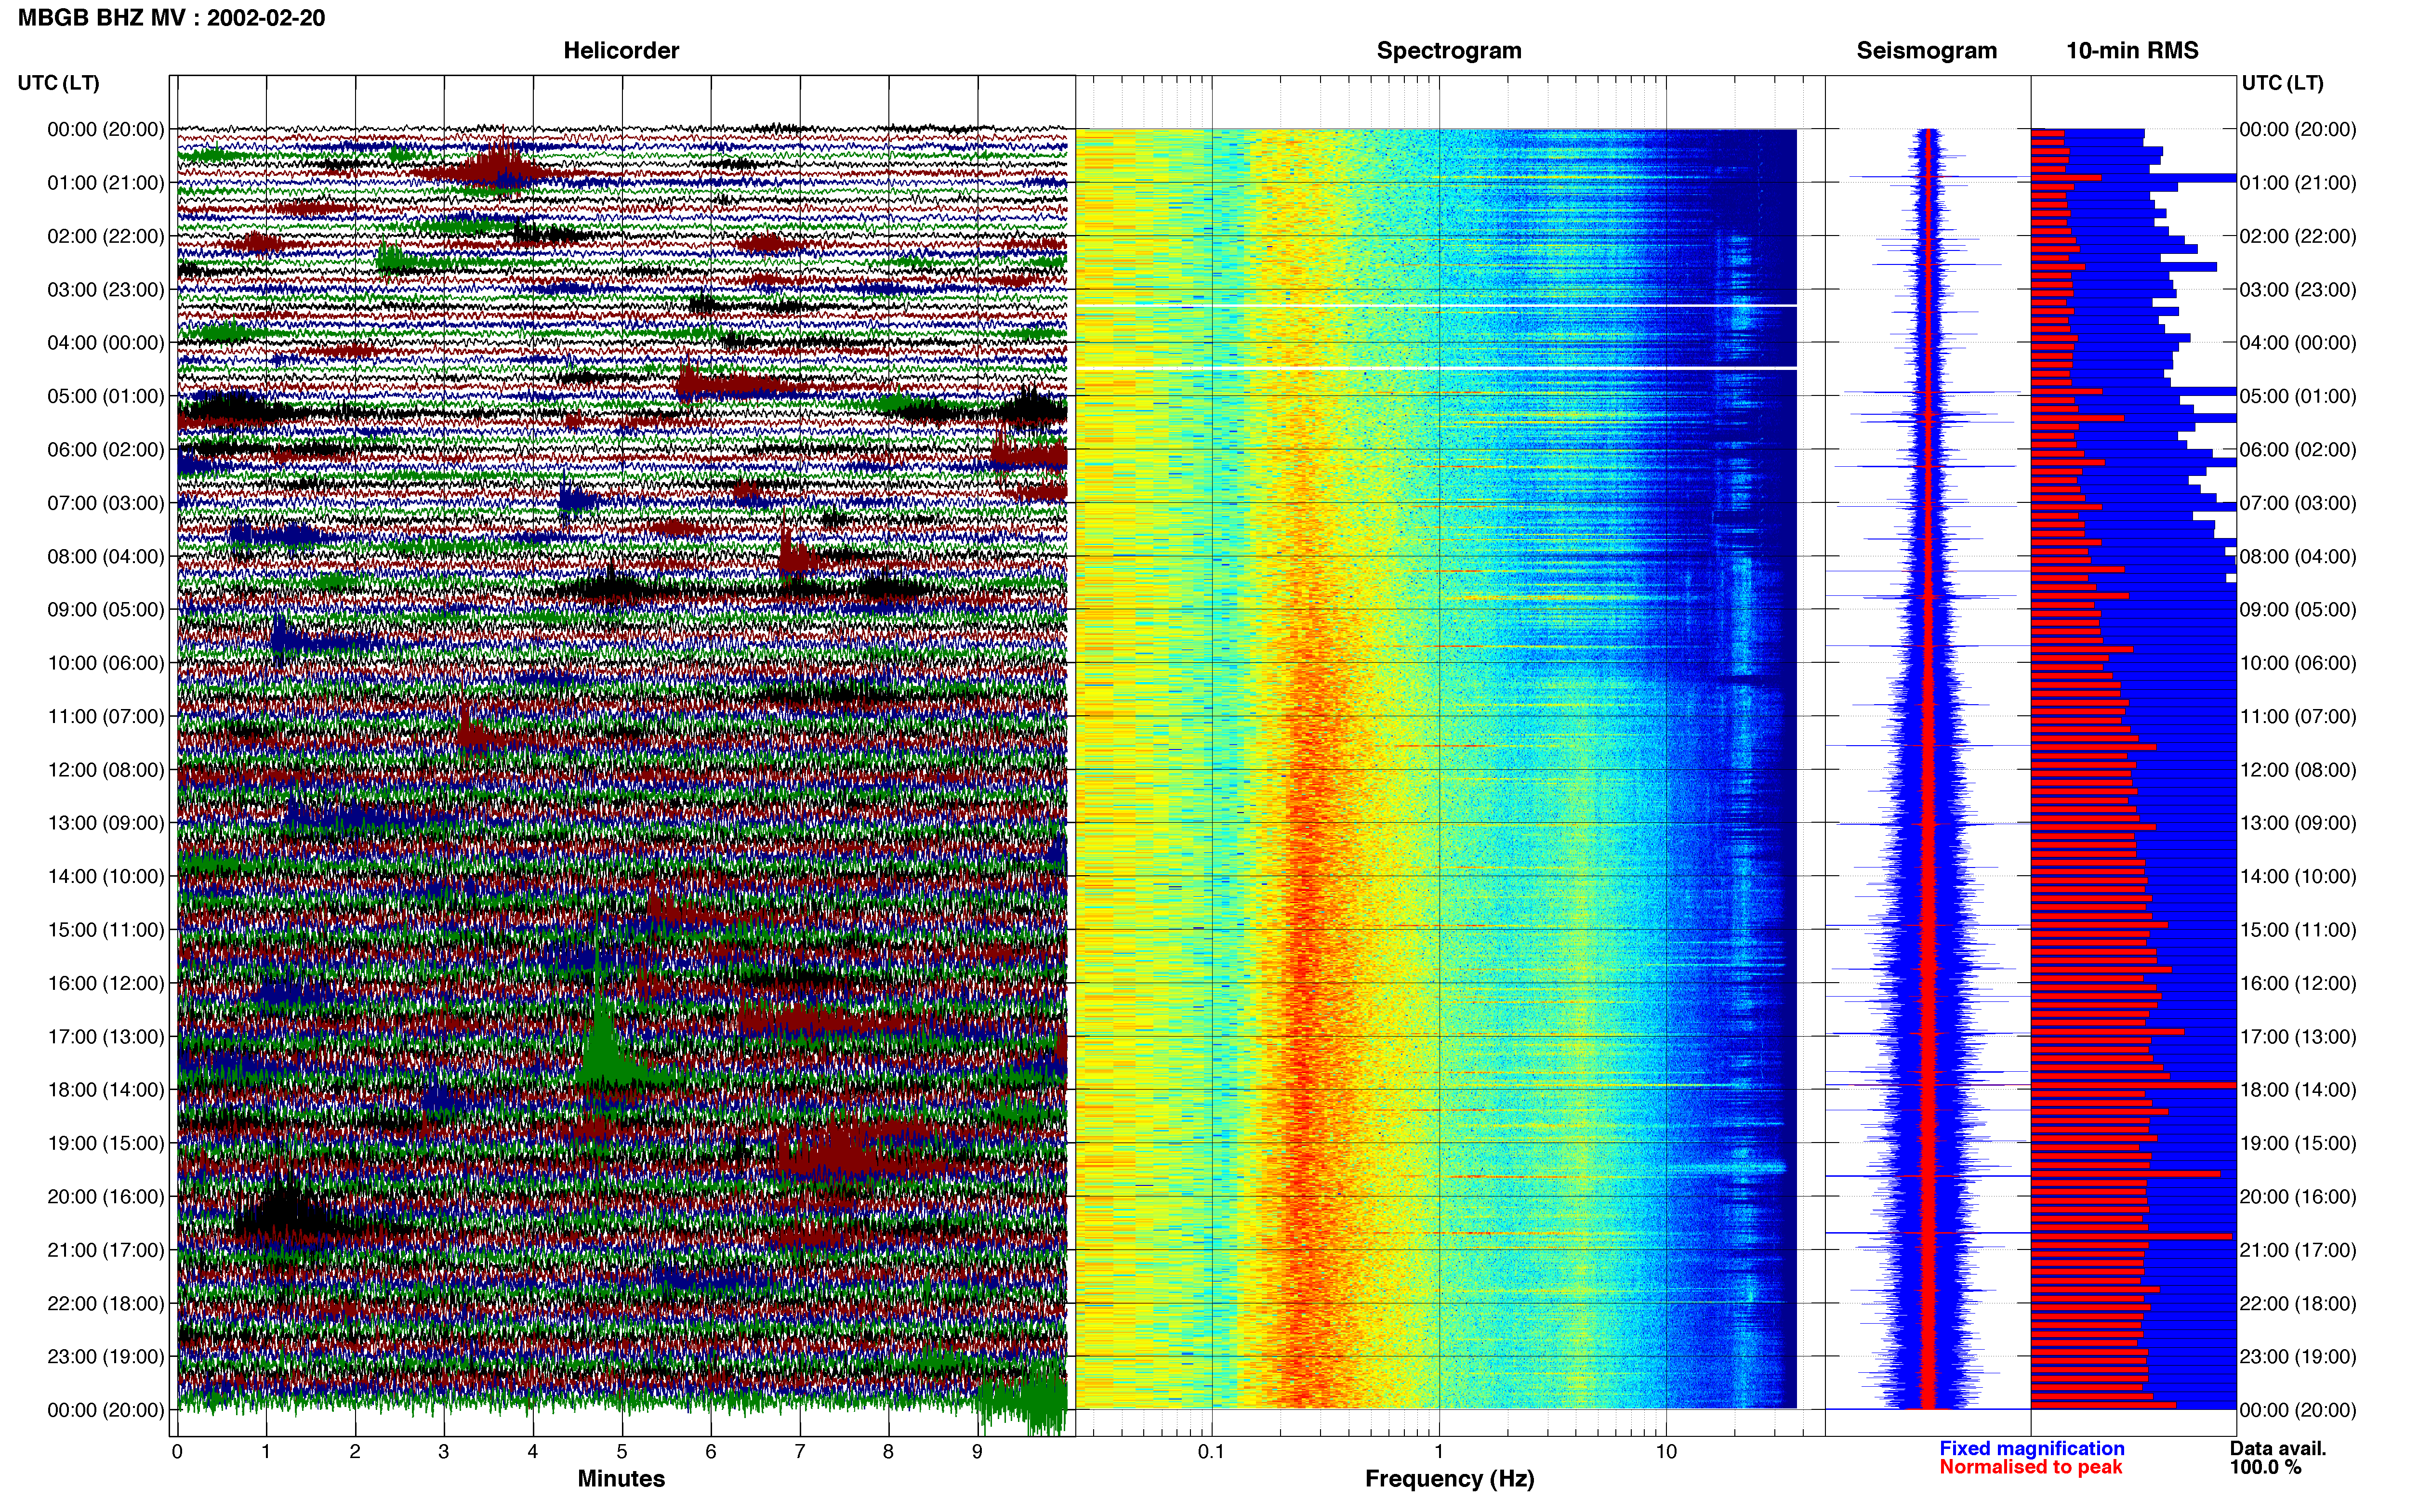This screenshot has height=1512, width=2418.
Task: Click '13:00 (09:00)' beside the helicorder
Action: pos(106,823)
